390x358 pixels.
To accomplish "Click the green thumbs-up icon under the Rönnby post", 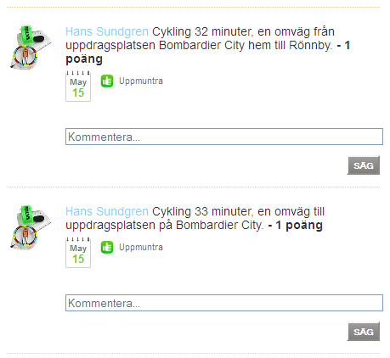I will tap(107, 81).
